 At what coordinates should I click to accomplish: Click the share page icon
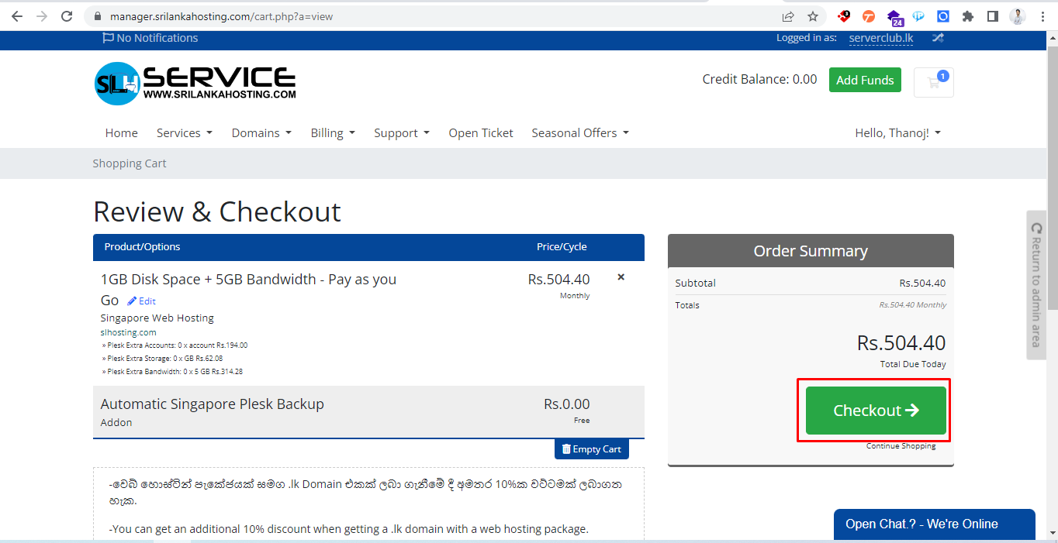[788, 16]
